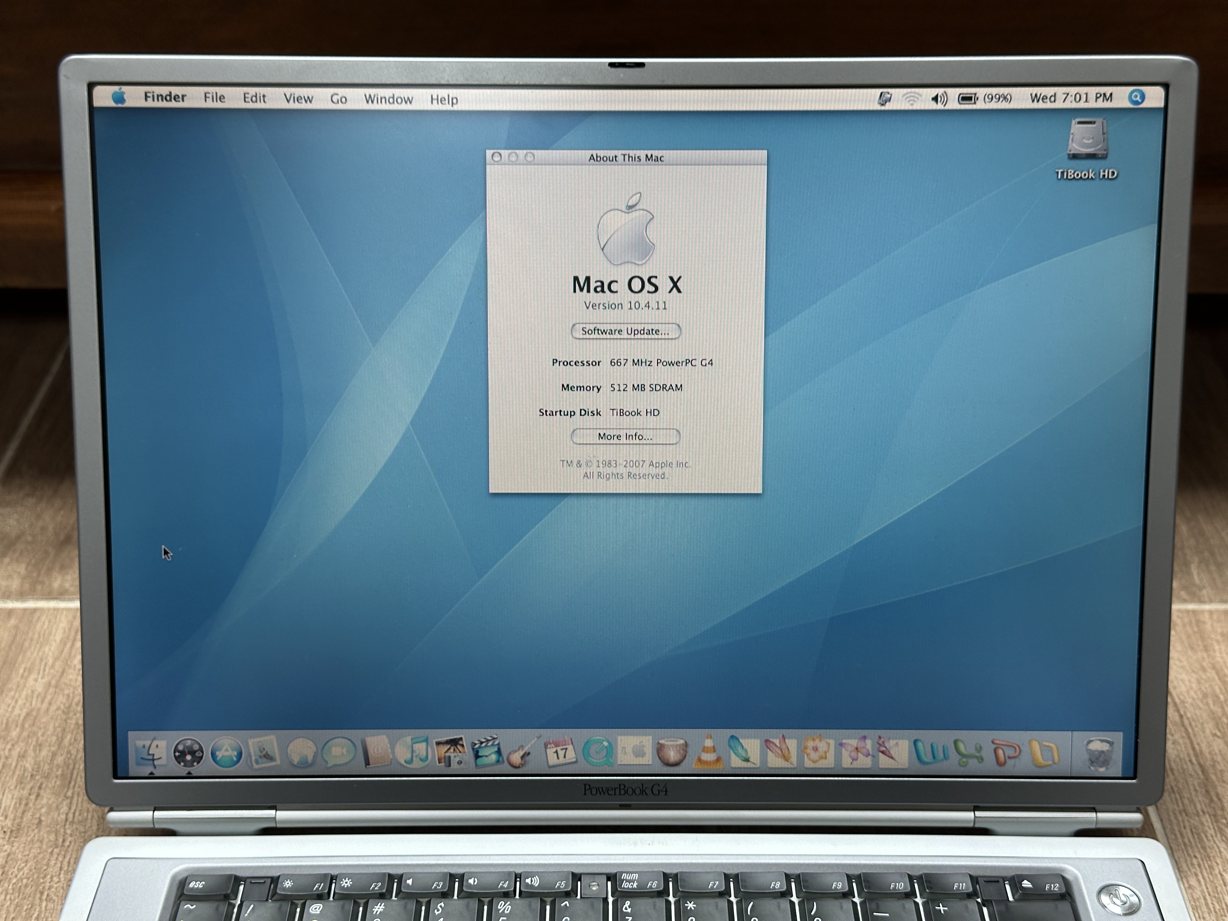Click the Wed 7:01 PM clock
This screenshot has height=921, width=1228.
click(1071, 98)
